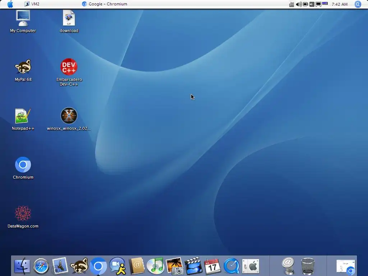
Task: Launch Chromium from the desktop shortcut
Action: coord(23,168)
